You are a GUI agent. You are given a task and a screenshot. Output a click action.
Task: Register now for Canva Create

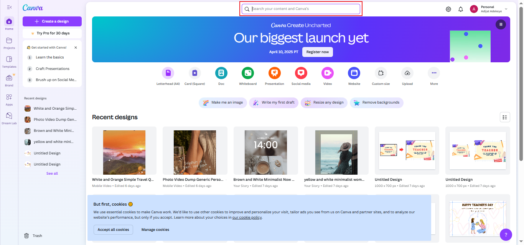point(318,52)
